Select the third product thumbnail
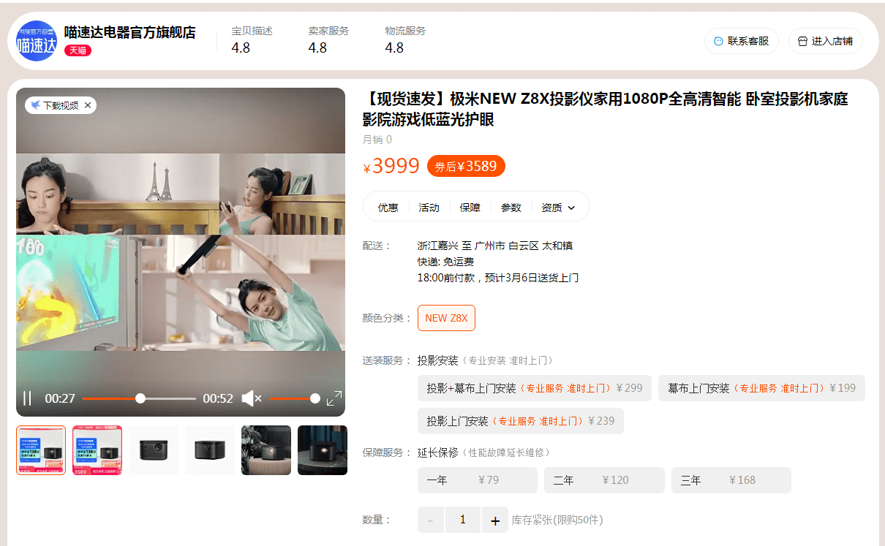Viewport: 885px width, 546px height. (154, 450)
